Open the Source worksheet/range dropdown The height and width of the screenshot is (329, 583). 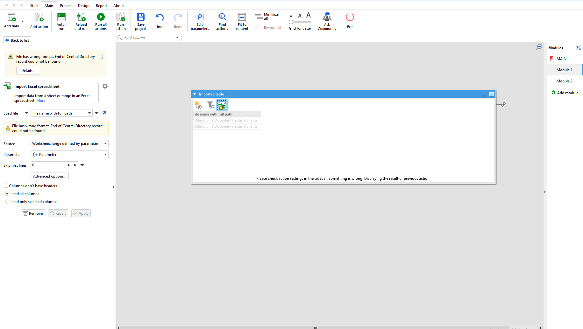[x=69, y=143]
